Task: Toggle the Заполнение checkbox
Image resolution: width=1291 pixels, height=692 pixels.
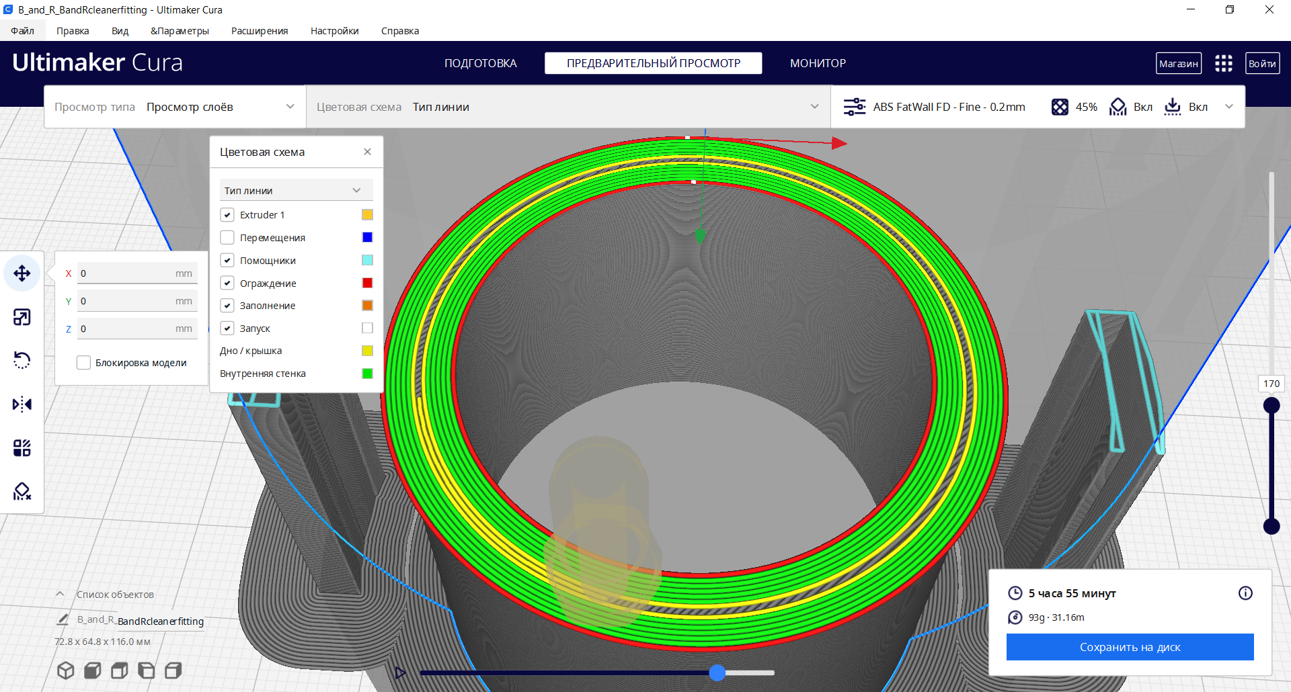Action: [227, 306]
